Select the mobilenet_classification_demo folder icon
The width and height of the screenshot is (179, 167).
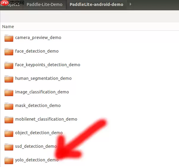[9, 119]
